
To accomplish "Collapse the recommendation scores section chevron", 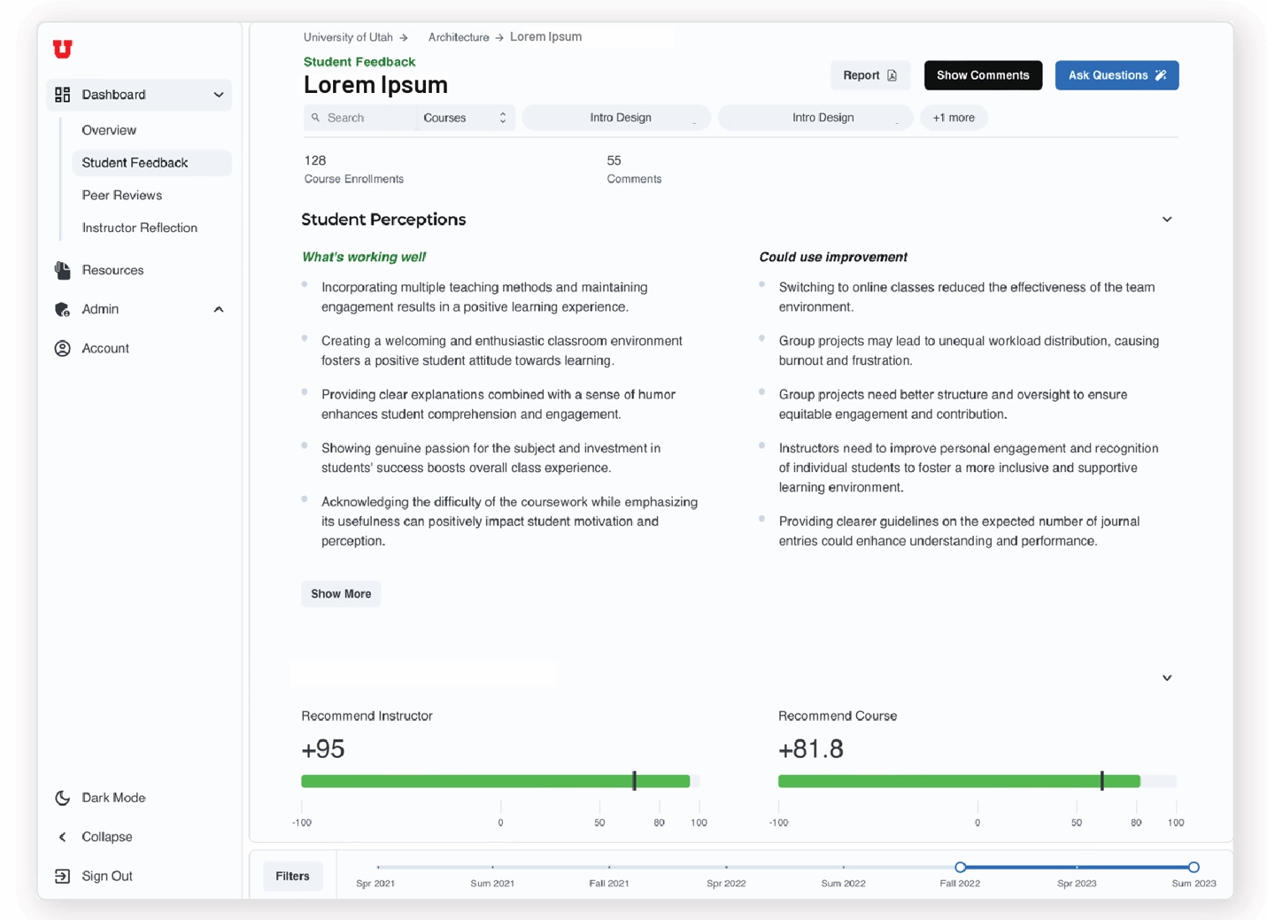I will [1167, 678].
